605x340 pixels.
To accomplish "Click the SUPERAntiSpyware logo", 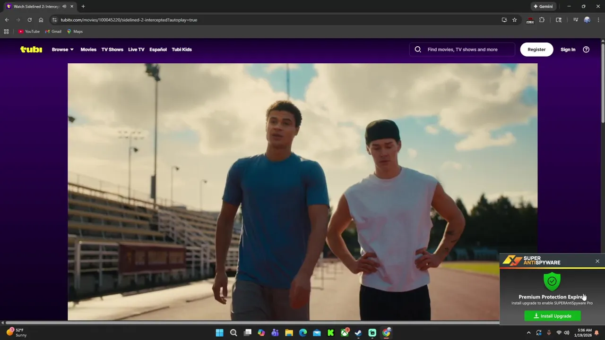I will coord(531,260).
